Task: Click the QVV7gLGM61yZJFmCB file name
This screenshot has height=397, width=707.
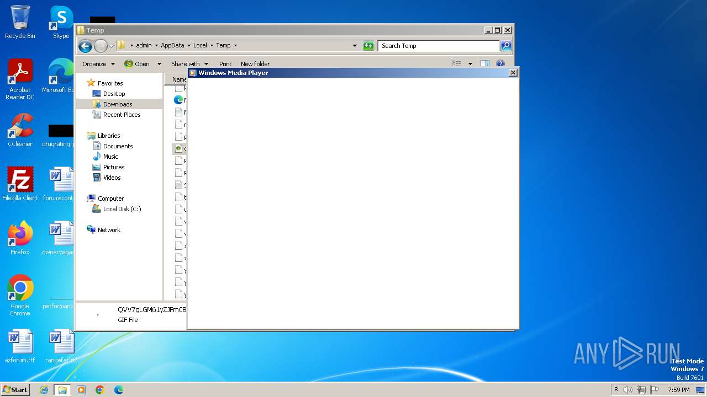Action: pos(152,310)
